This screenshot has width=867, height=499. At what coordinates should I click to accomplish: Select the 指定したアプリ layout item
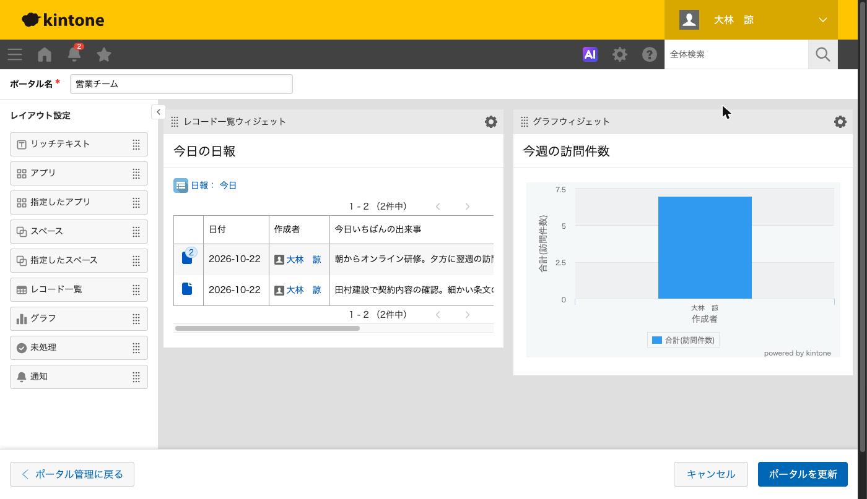[x=79, y=202]
